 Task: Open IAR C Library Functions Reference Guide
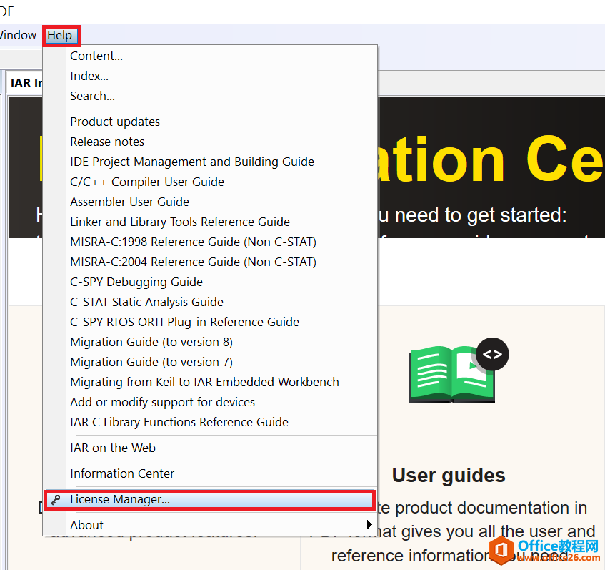(x=210, y=423)
